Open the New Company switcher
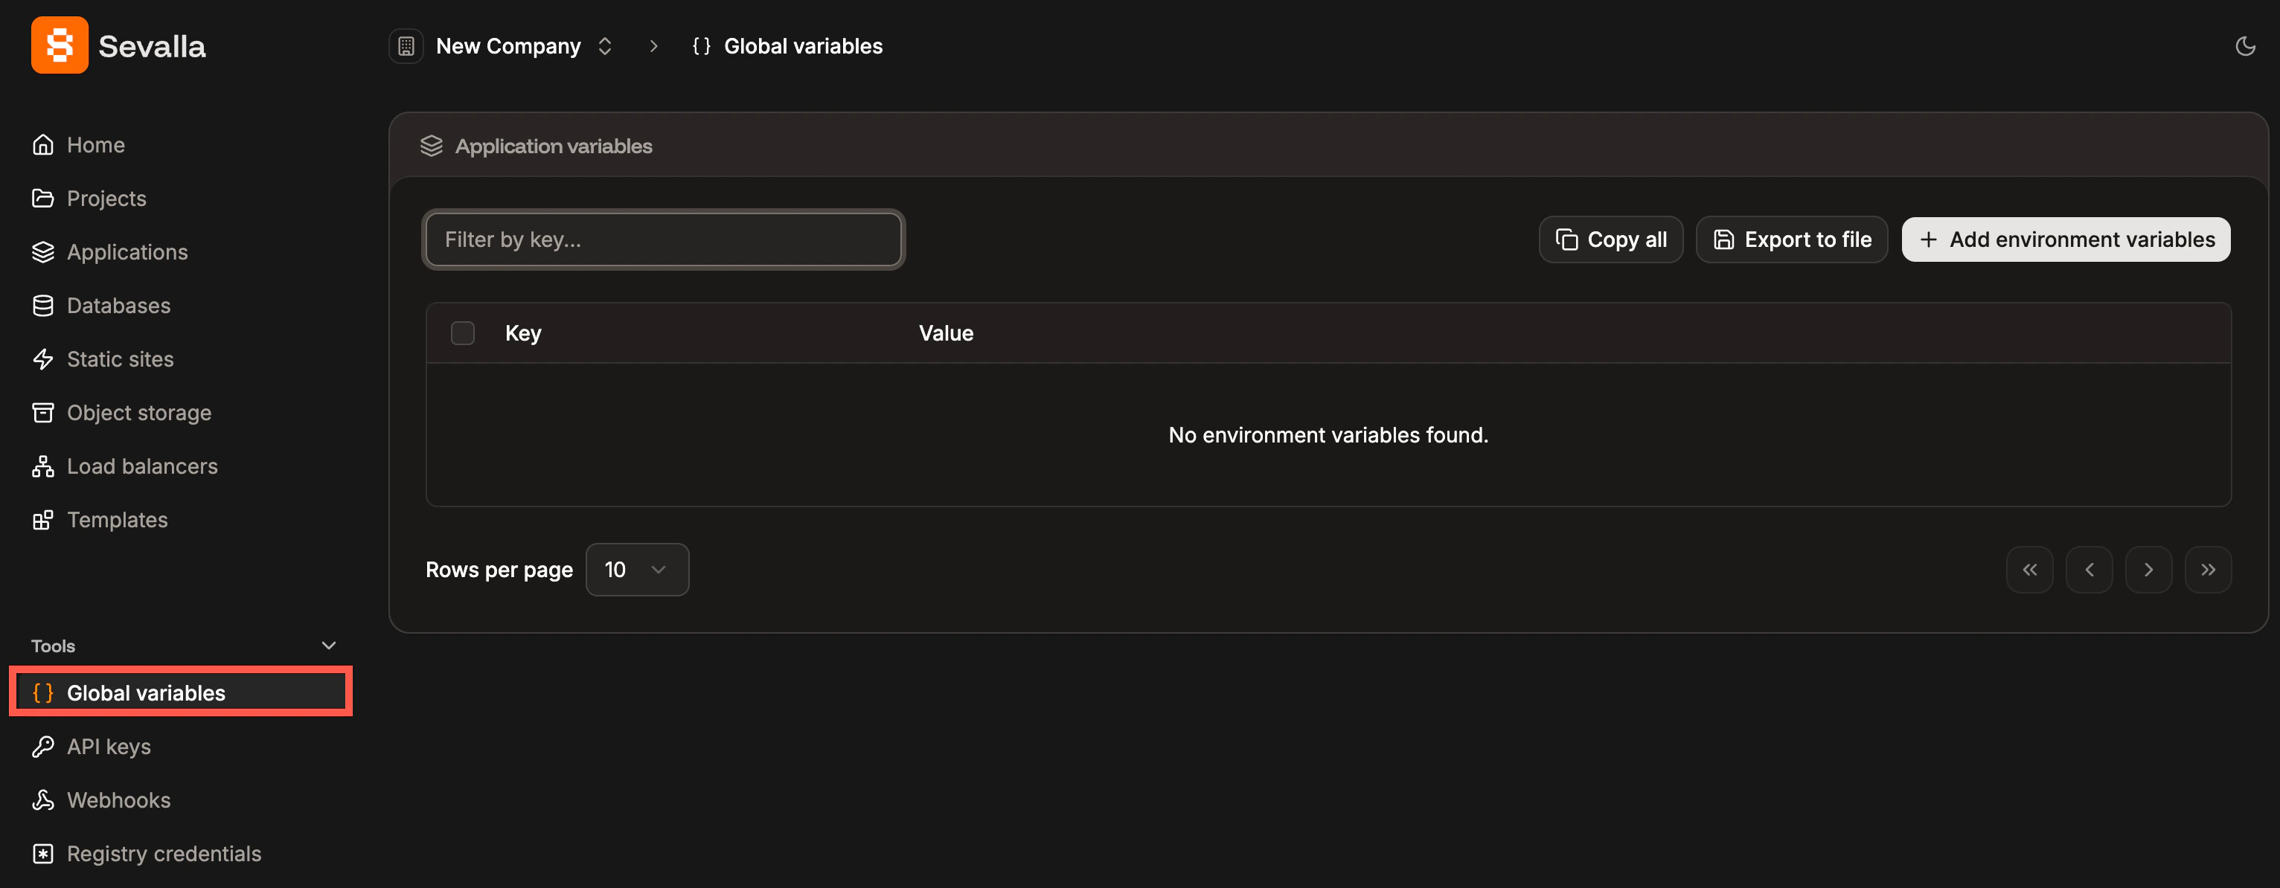The width and height of the screenshot is (2280, 888). (508, 45)
